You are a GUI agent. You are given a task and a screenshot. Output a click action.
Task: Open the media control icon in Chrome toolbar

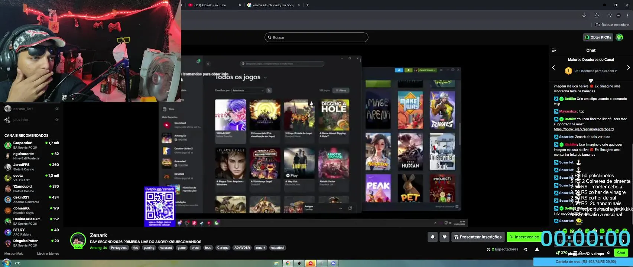tap(610, 16)
